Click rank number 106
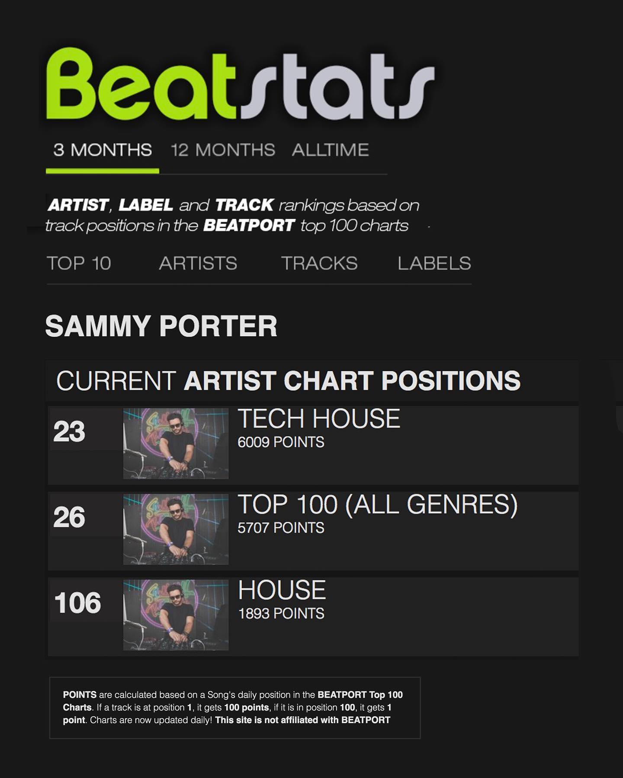Image resolution: width=623 pixels, height=778 pixels. 77,603
